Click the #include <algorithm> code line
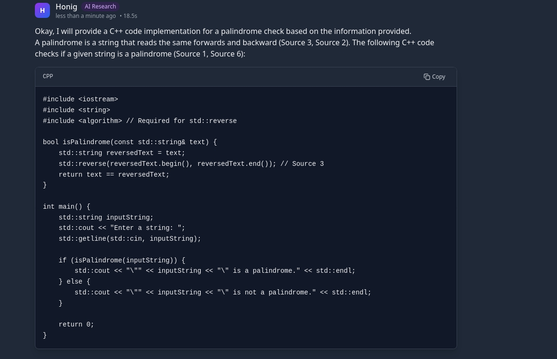 139,121
